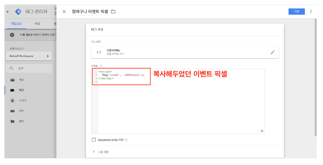This screenshot has width=323, height=165.
Task: Close the tag editor with the X
Action: [x=64, y=12]
